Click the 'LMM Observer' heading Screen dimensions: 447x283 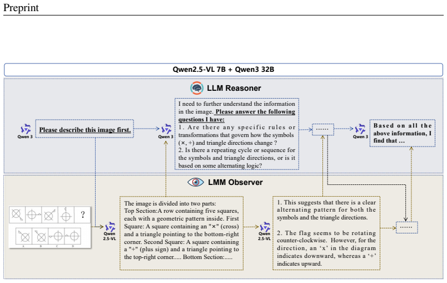coord(236,183)
